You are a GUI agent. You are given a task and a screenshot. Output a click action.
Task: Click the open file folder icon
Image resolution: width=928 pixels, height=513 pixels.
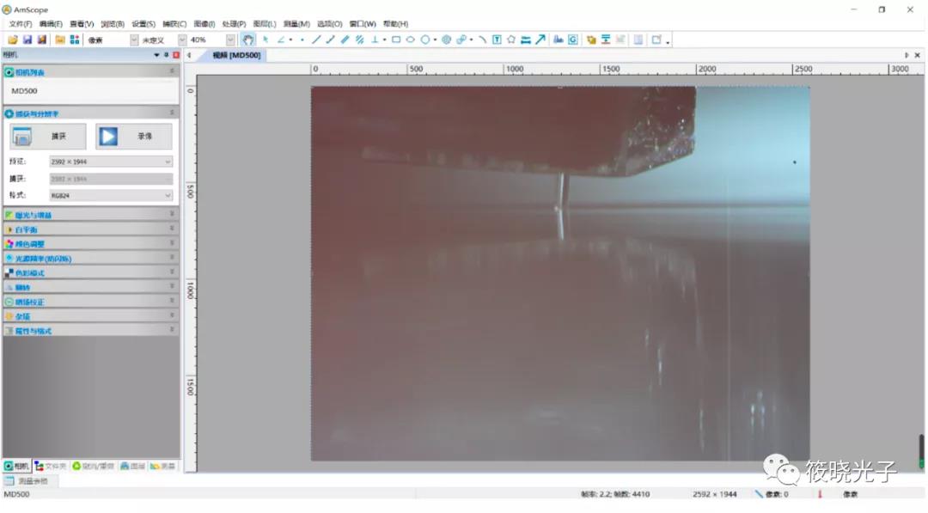tap(12, 40)
